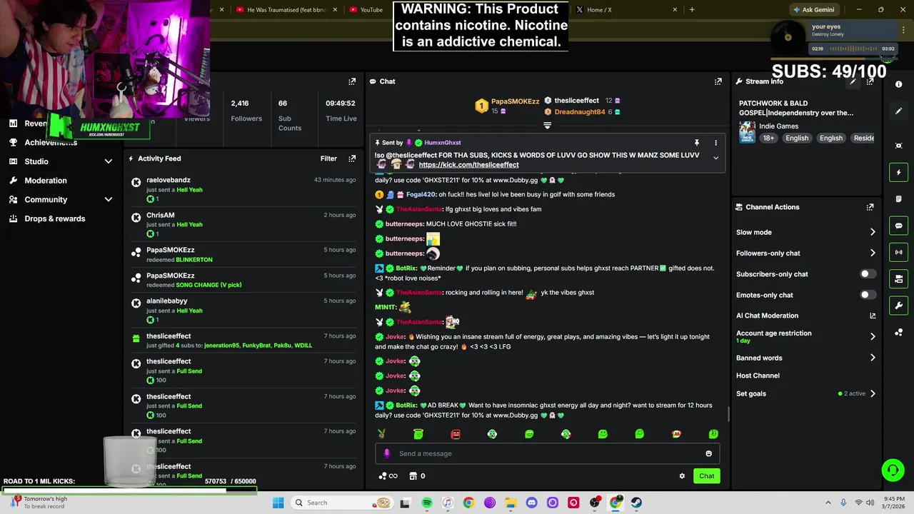
Task: Click the wrench sidebar icon
Action: 898,306
